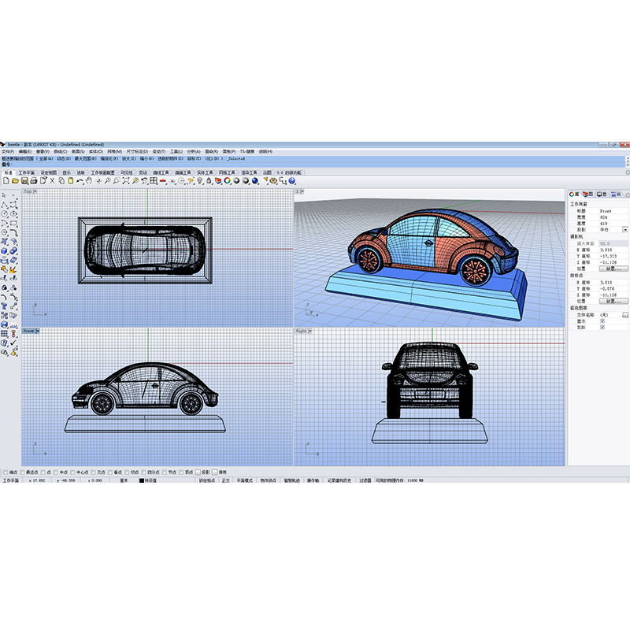Click the Print icon

point(34,181)
